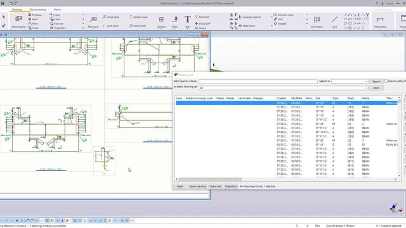Click the Rich text command
Image resolution: width=406 pixels, height=228 pixels.
[x=202, y=17]
